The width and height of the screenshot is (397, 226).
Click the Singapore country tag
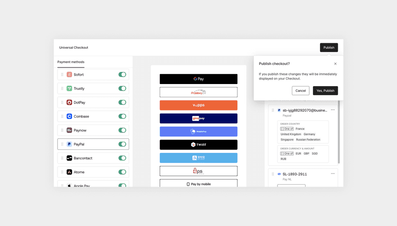tap(287, 139)
